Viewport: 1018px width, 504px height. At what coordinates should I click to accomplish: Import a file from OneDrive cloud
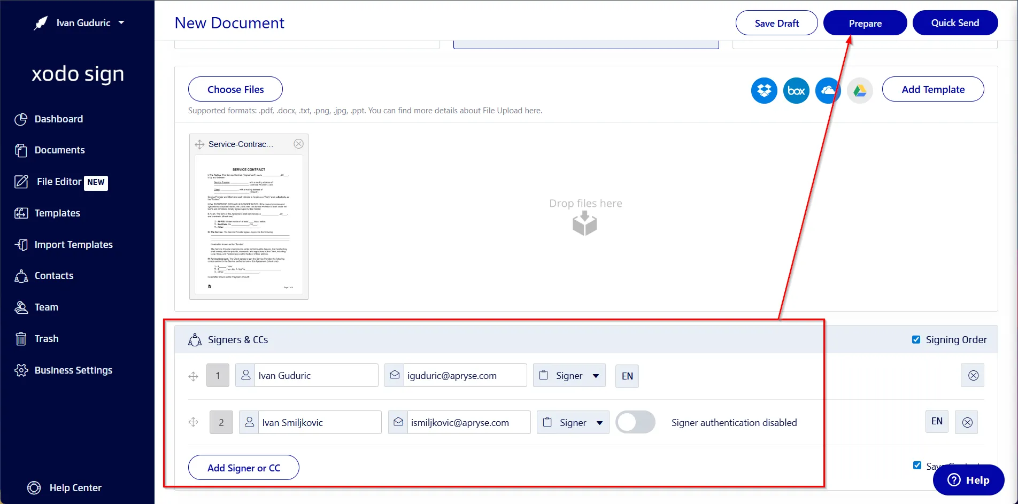(828, 90)
